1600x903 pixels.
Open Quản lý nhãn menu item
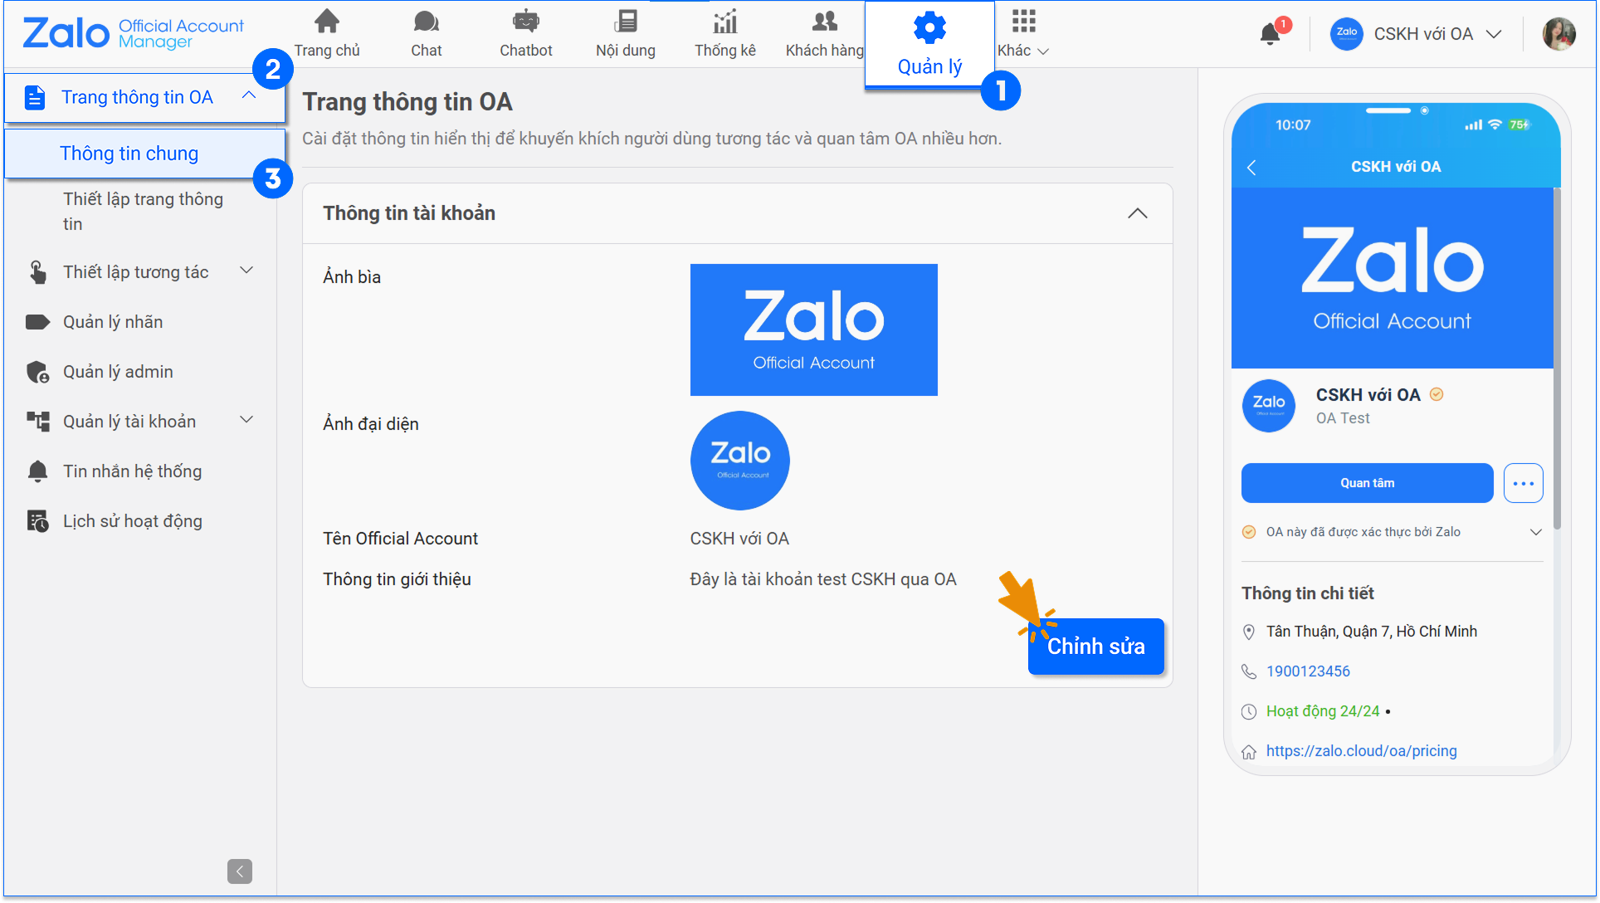pyautogui.click(x=113, y=322)
